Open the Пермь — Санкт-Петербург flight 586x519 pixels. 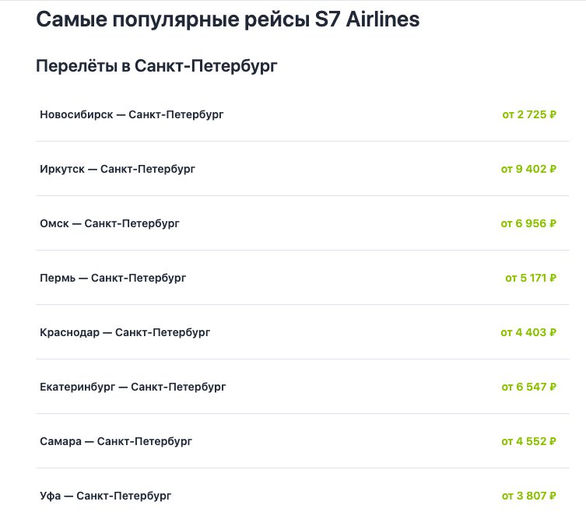[x=113, y=278]
